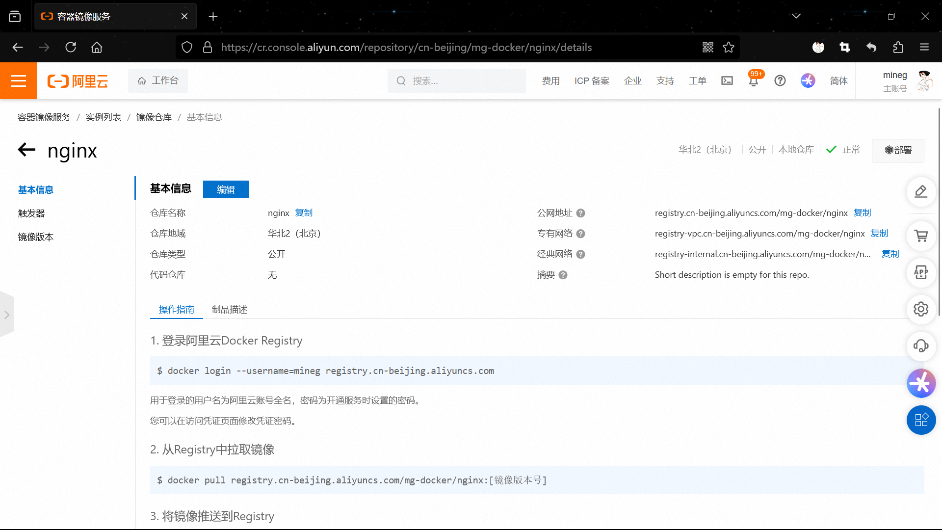Image resolution: width=942 pixels, height=530 pixels.
Task: Go to 容器镜像服务 breadcrumb
Action: tap(44, 117)
